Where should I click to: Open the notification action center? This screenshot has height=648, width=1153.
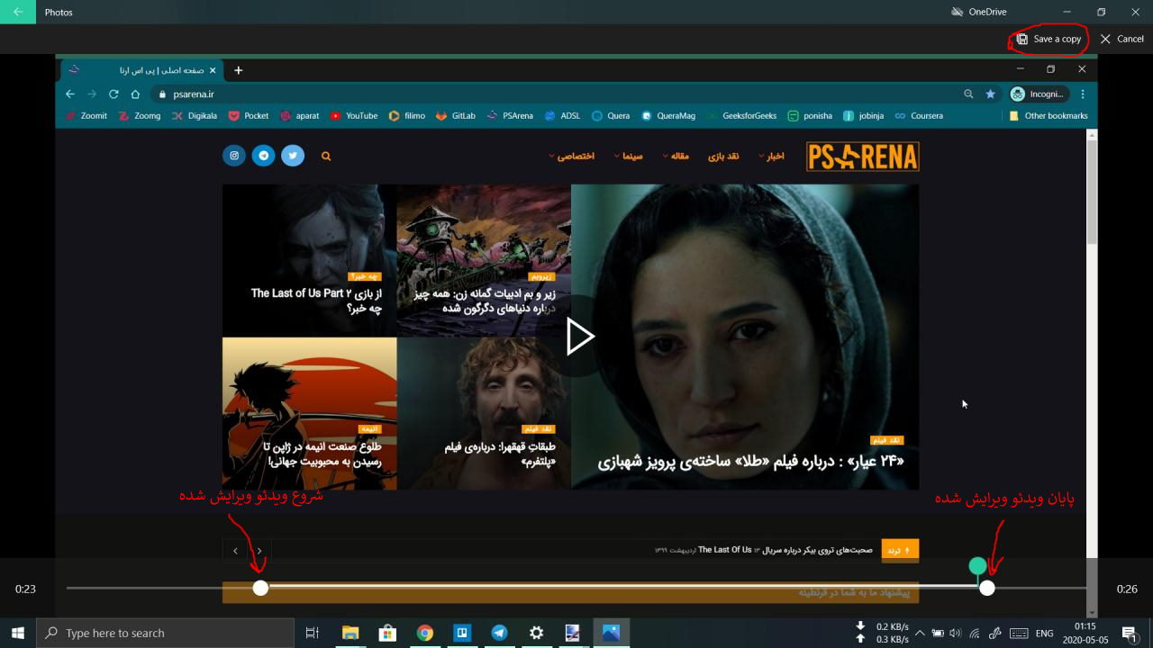click(1130, 633)
